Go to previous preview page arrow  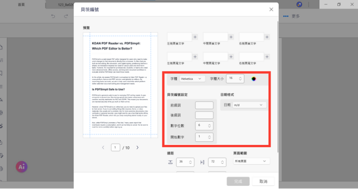[103, 148]
